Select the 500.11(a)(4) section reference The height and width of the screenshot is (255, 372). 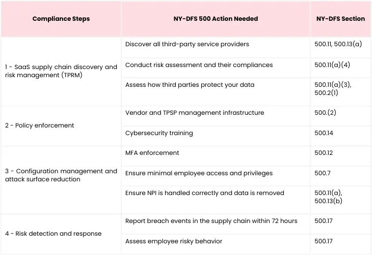[332, 65]
